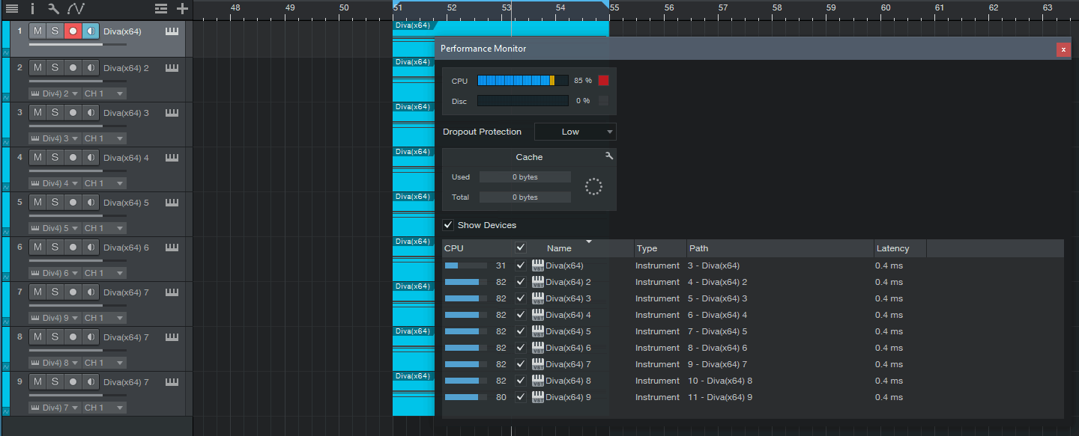Mute track number 9

click(37, 382)
